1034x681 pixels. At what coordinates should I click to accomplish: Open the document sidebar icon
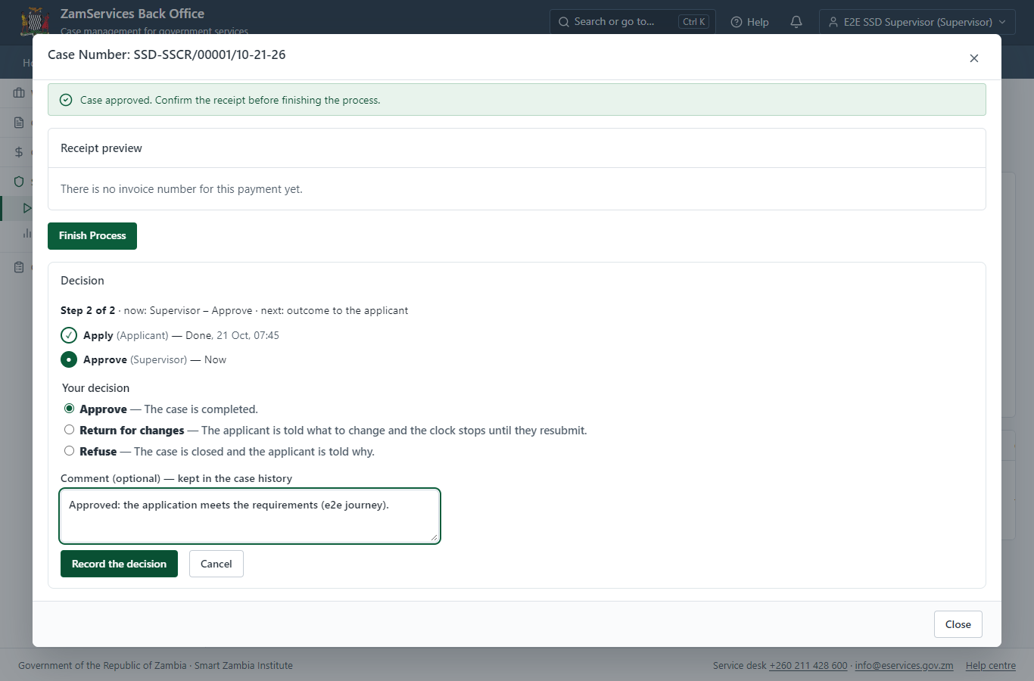[19, 123]
